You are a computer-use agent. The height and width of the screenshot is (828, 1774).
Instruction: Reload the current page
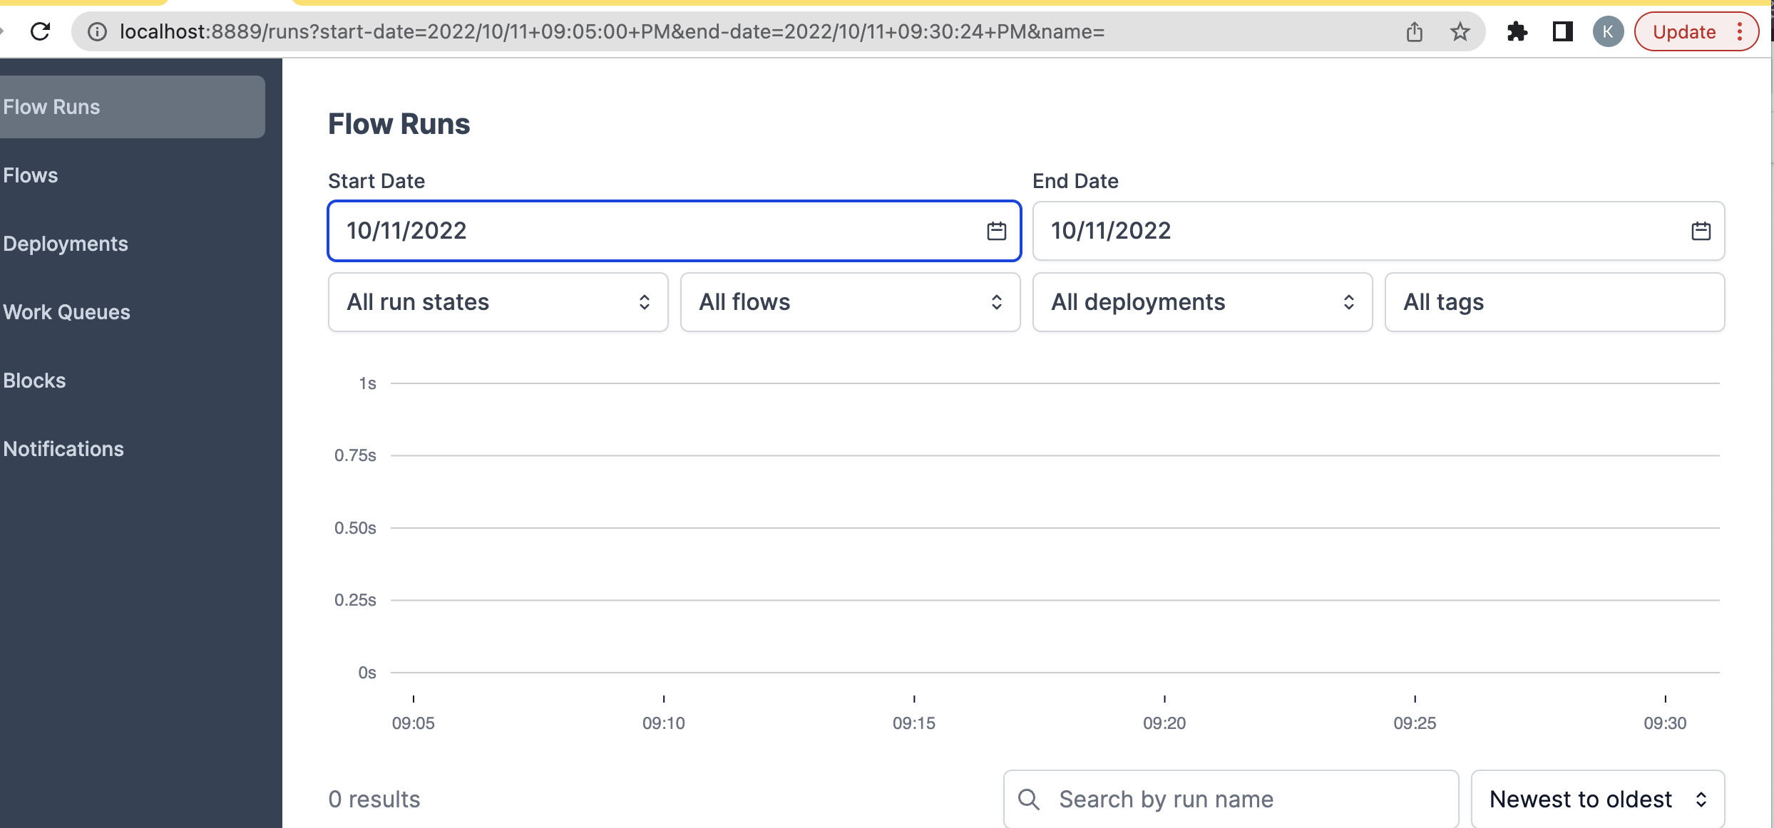tap(41, 31)
